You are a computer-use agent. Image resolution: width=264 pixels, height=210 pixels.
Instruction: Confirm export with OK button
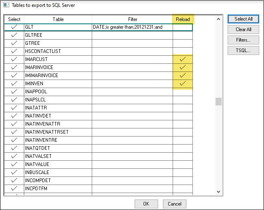coord(146,204)
